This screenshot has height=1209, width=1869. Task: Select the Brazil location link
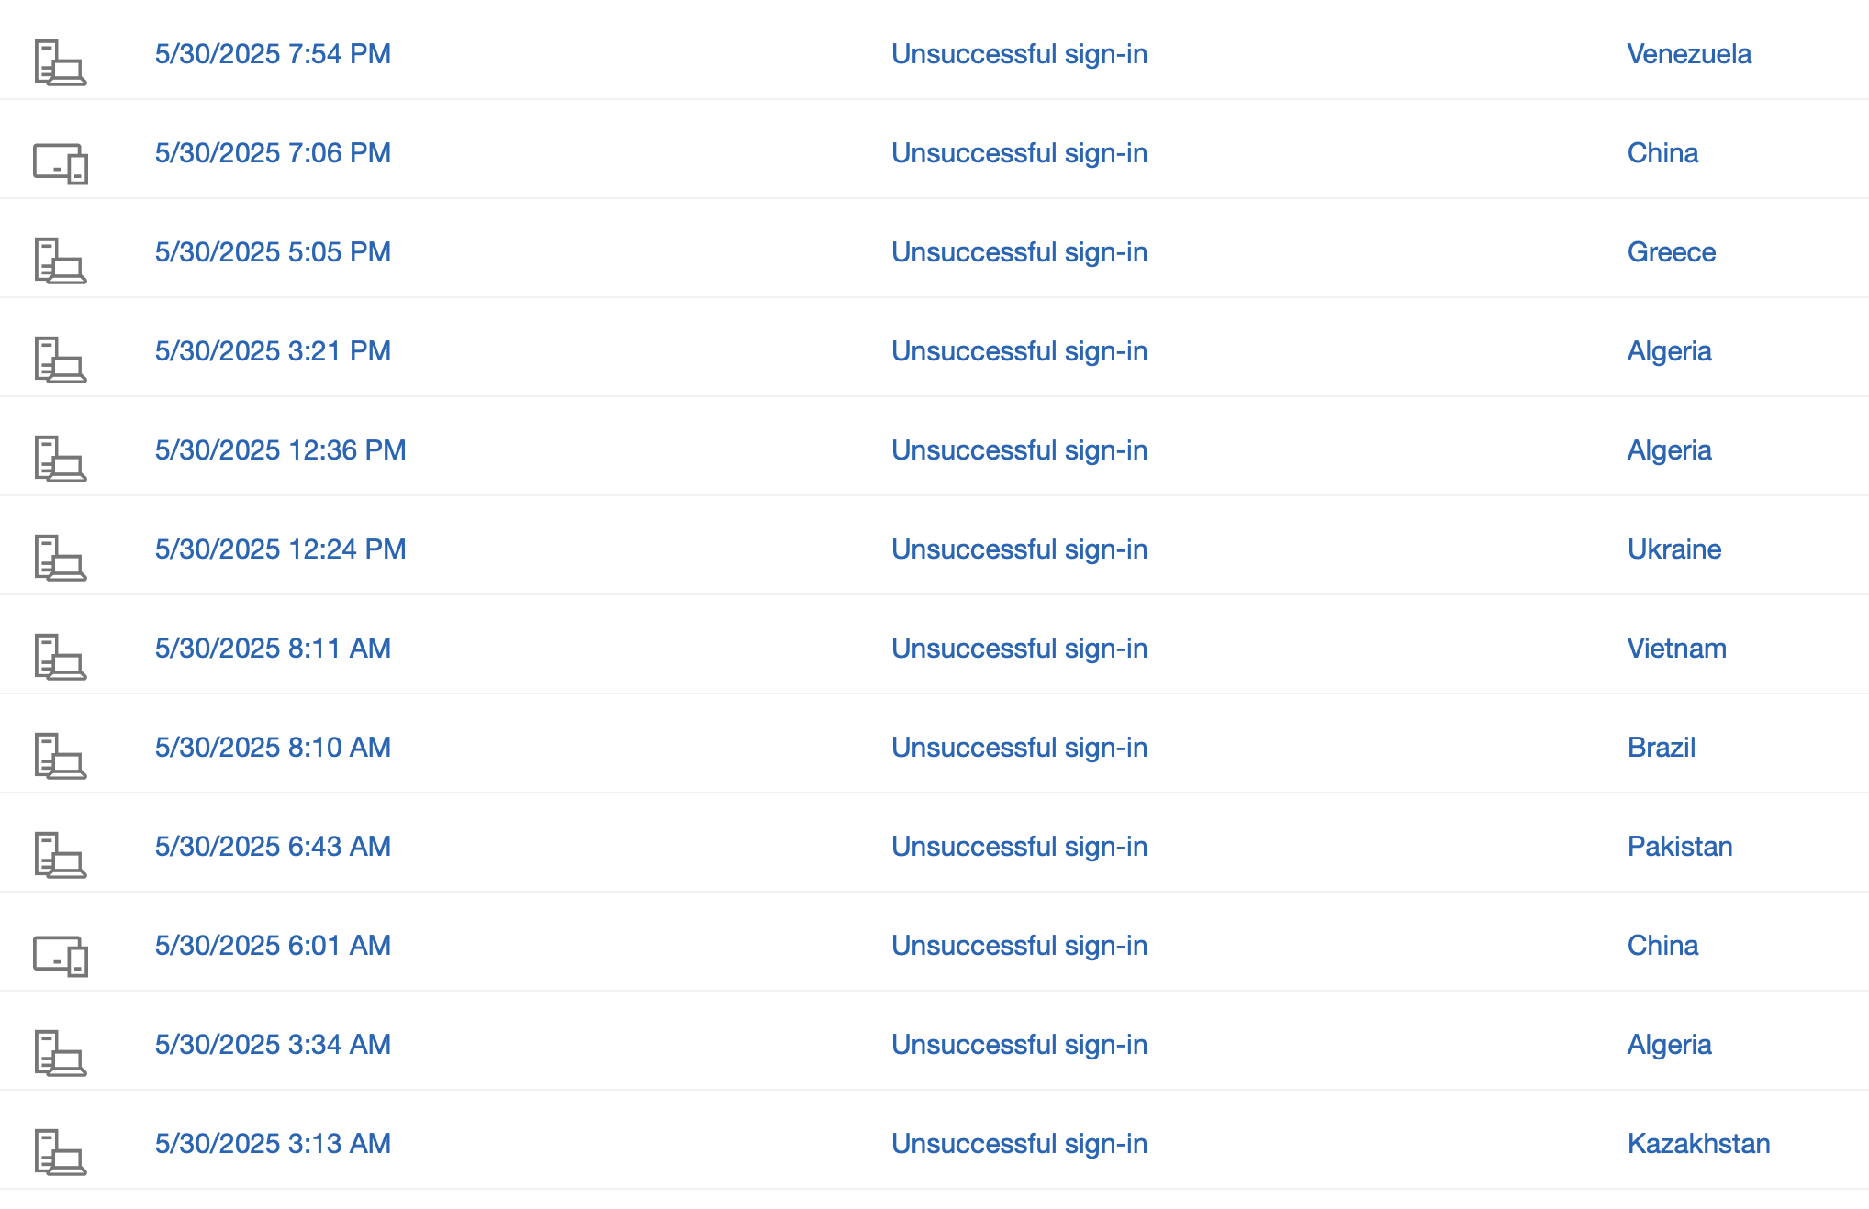point(1661,748)
